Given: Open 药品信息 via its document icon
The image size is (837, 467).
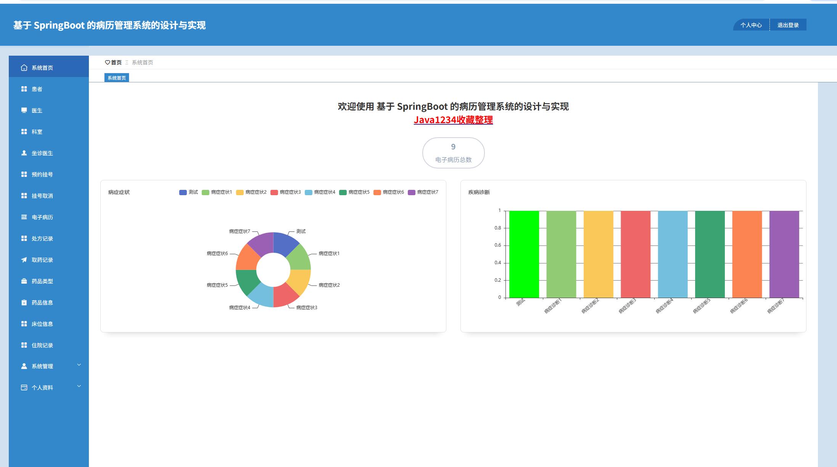Looking at the screenshot, I should tap(23, 302).
